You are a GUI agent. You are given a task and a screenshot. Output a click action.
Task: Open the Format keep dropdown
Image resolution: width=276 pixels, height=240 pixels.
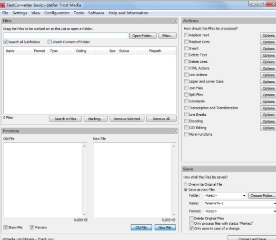(x=275, y=211)
